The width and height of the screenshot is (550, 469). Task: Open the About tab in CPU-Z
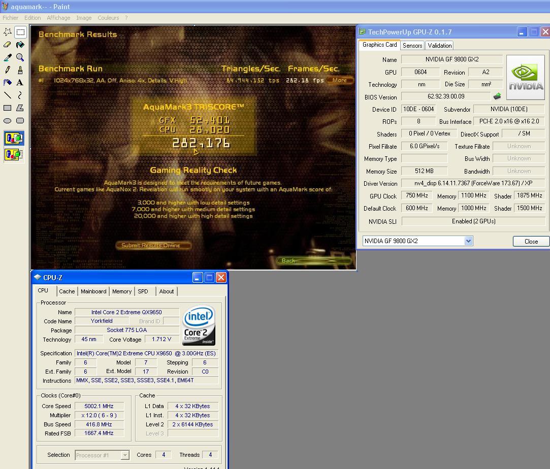pyautogui.click(x=166, y=291)
